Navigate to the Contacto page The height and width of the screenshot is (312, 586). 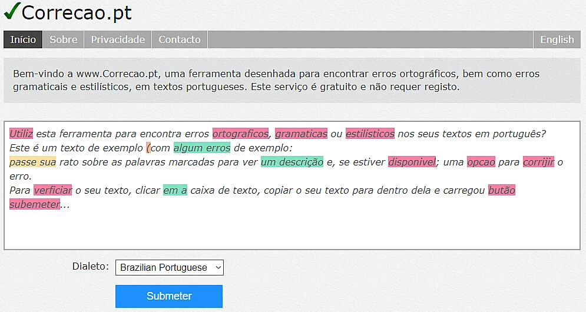click(180, 39)
